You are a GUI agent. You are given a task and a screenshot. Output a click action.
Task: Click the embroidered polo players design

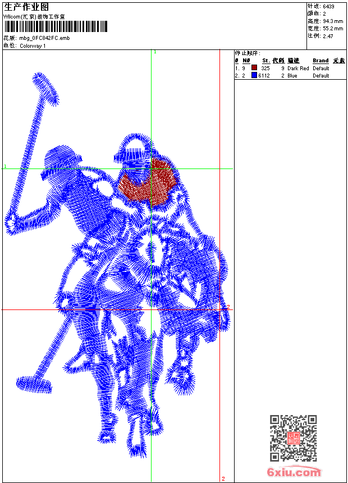tap(117, 265)
